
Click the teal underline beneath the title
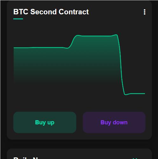[x=18, y=19]
